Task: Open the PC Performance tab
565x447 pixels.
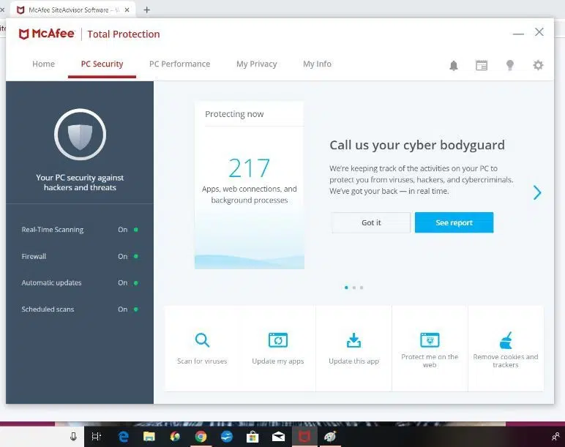Action: 179,64
